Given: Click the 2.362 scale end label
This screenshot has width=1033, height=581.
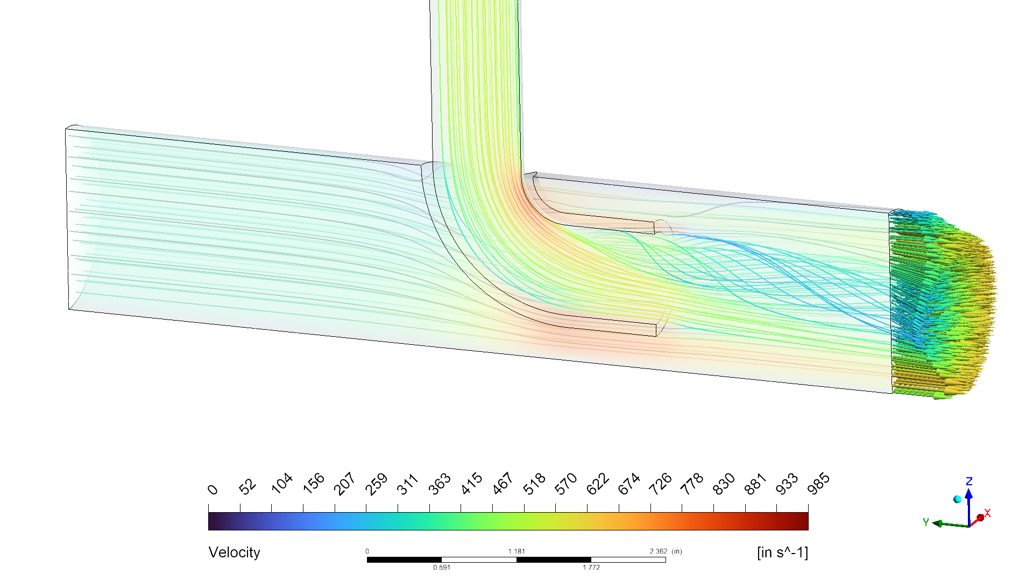Looking at the screenshot, I should [x=657, y=550].
